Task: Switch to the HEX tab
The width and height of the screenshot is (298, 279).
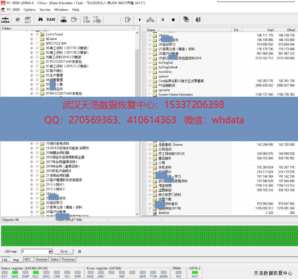Action: tap(27, 259)
